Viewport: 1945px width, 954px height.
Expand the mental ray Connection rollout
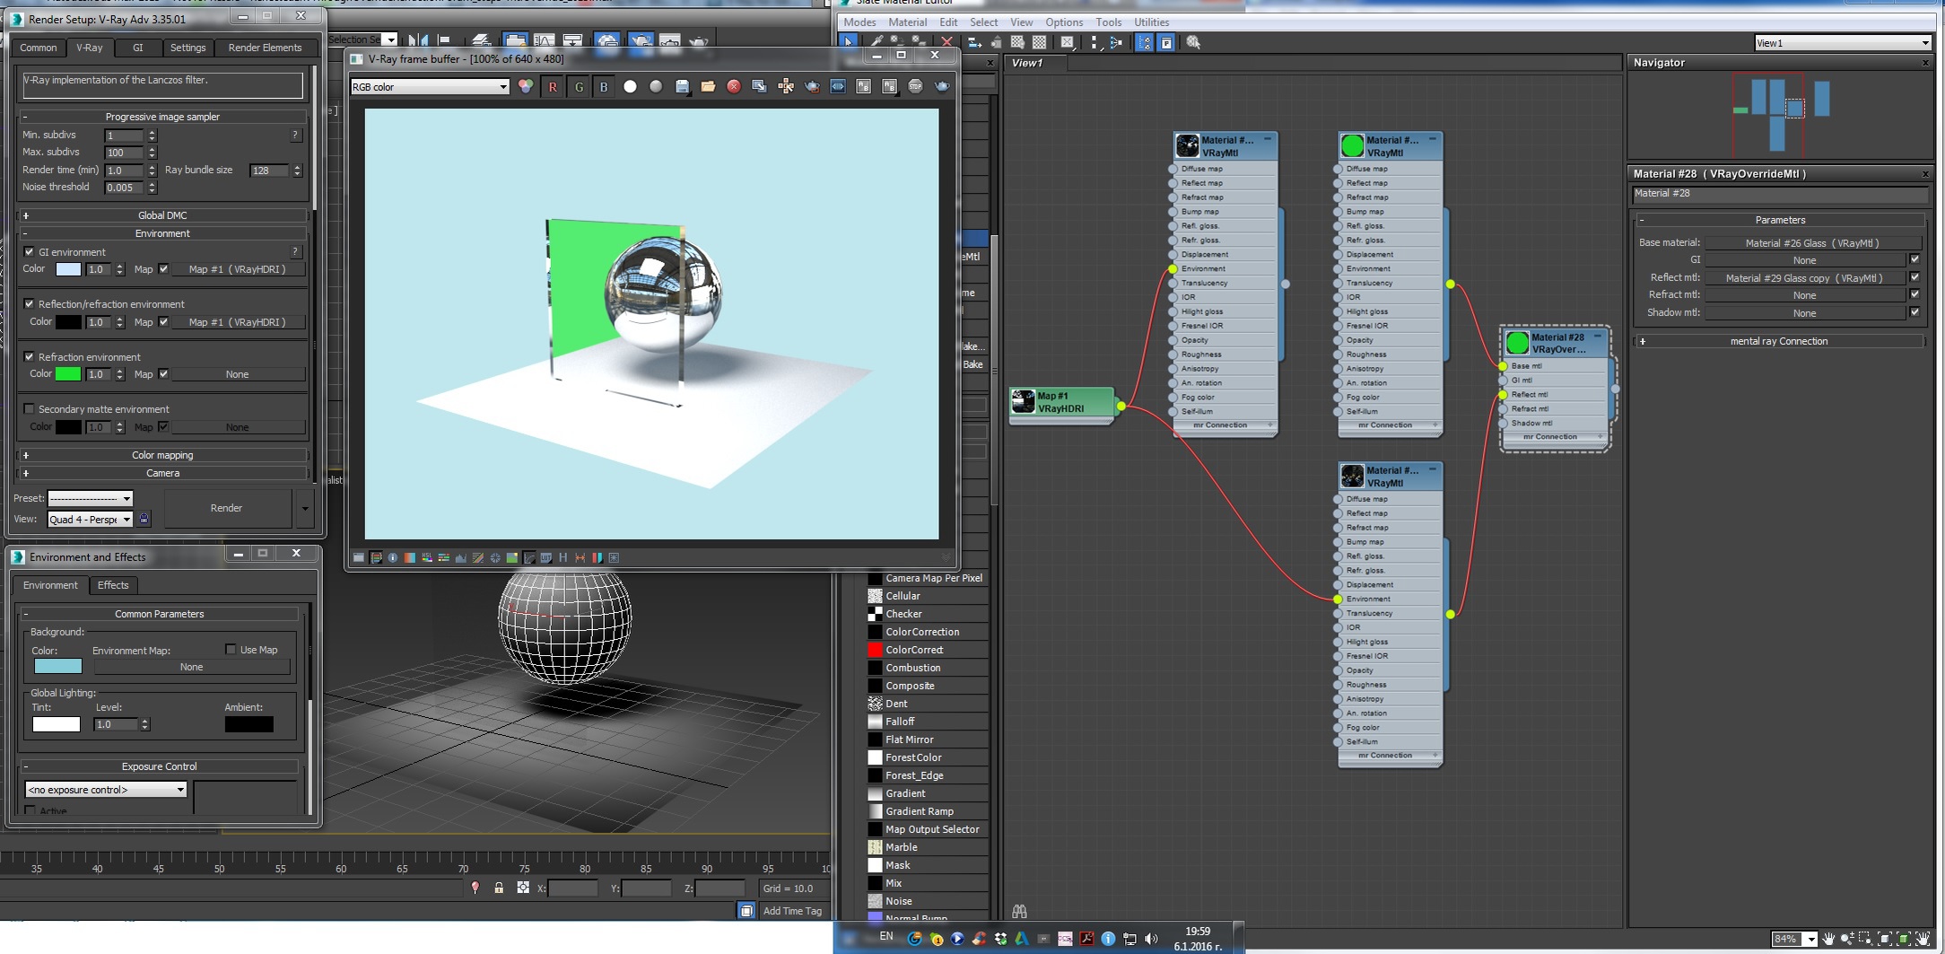pos(1779,341)
